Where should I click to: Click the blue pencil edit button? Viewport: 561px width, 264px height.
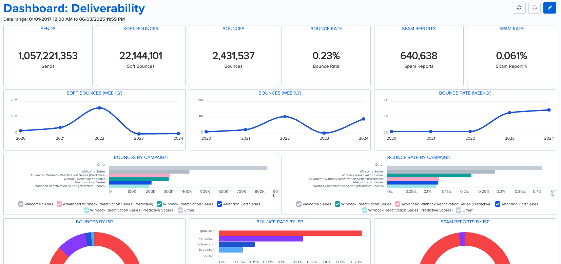pos(549,7)
